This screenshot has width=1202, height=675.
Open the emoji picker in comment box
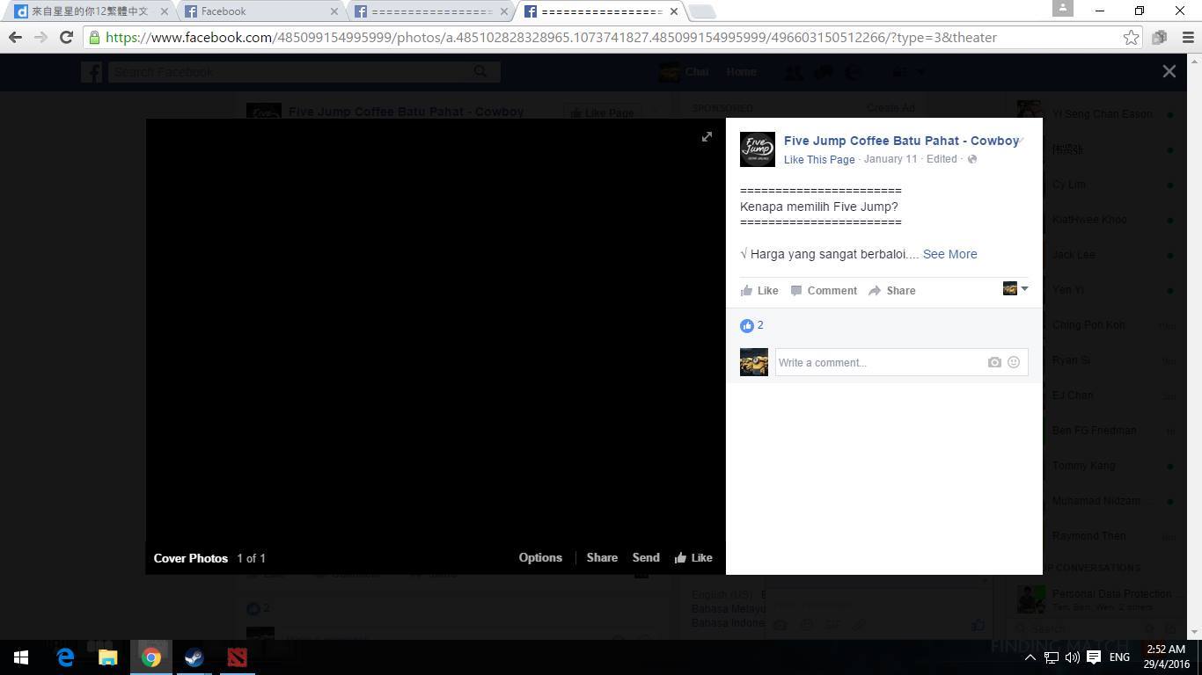click(x=1014, y=362)
